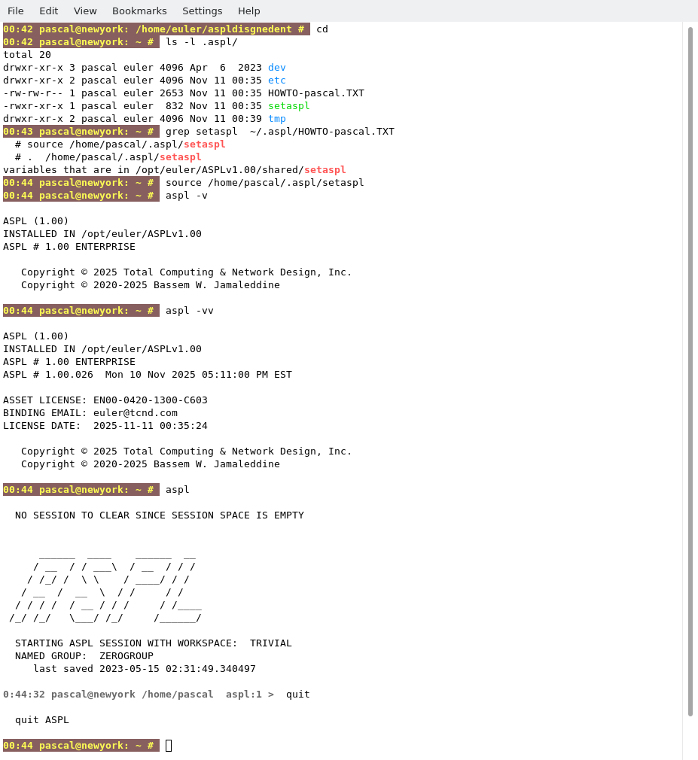698x760 pixels.
Task: Open the File menu
Action: click(x=16, y=11)
